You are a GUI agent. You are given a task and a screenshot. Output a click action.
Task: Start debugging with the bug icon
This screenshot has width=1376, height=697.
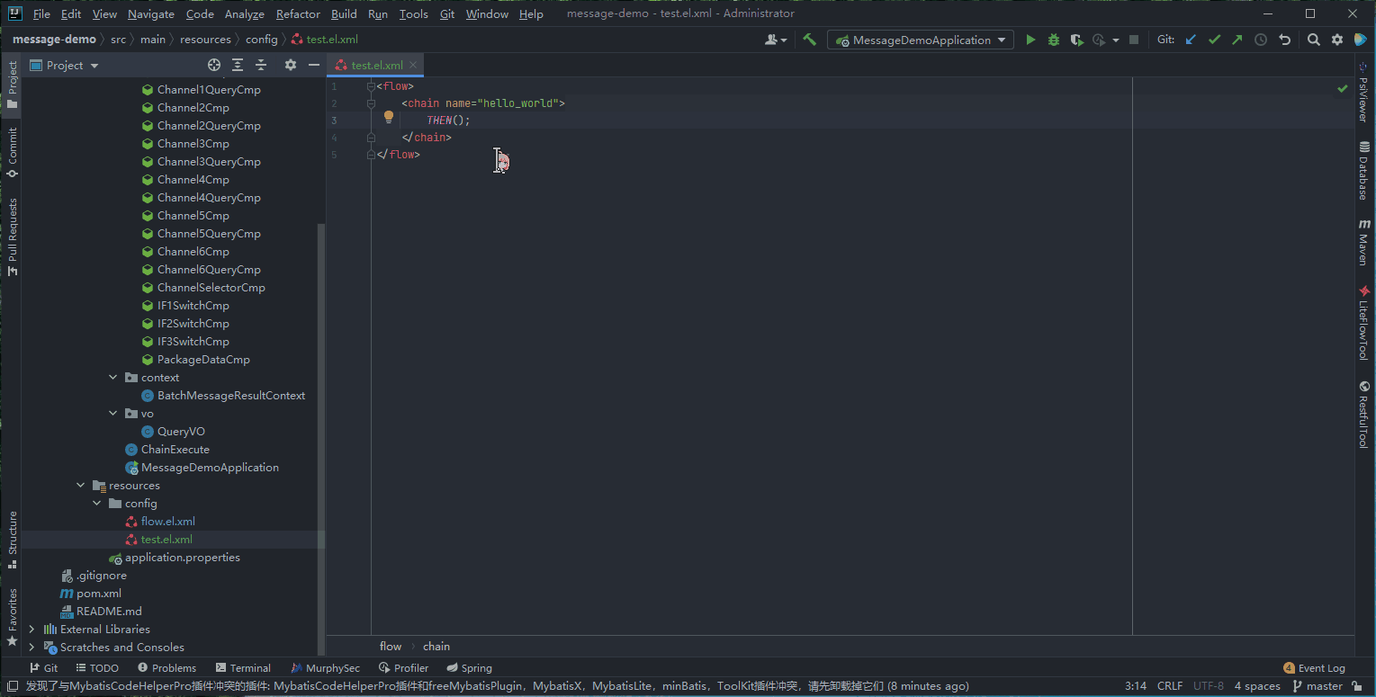pyautogui.click(x=1053, y=40)
